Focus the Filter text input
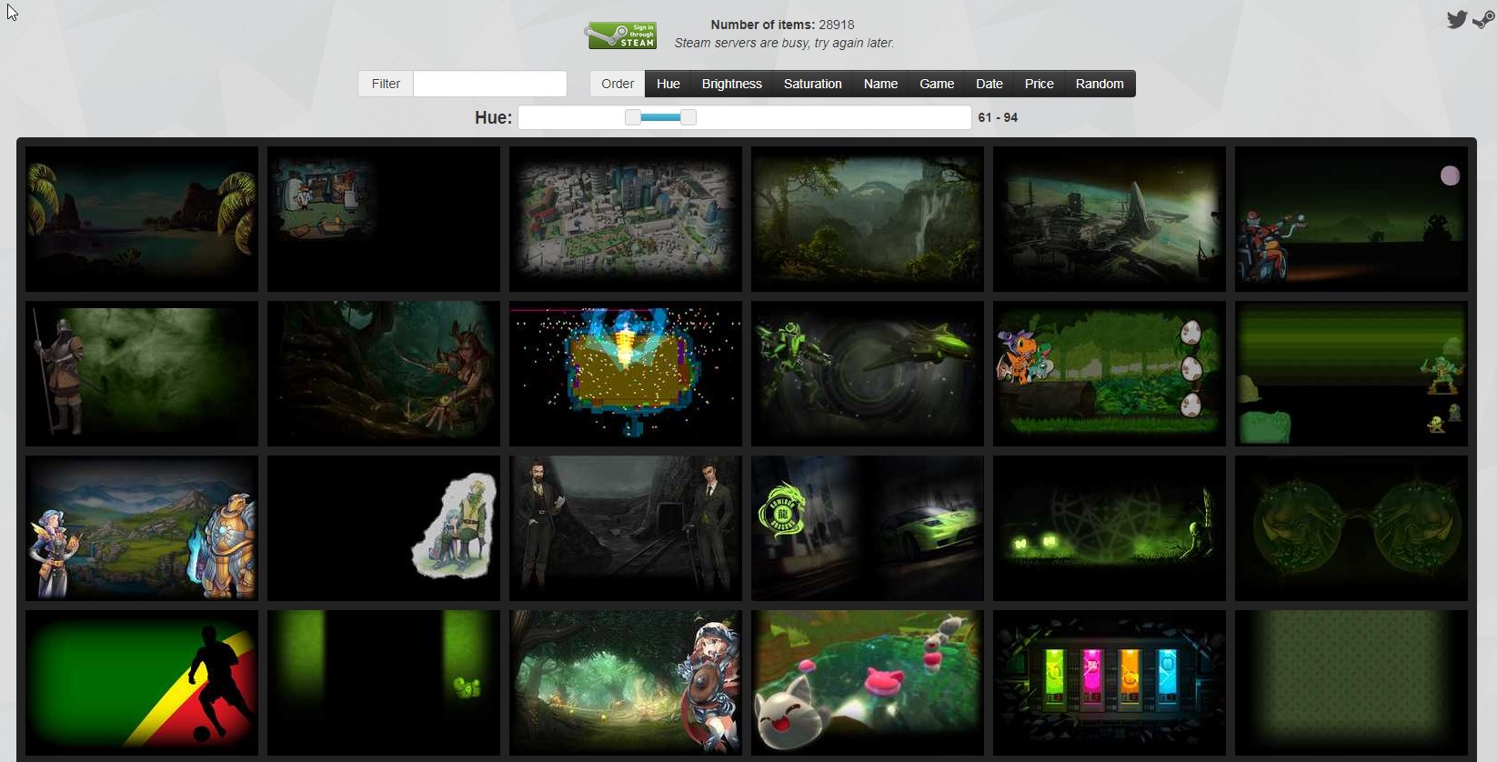The width and height of the screenshot is (1497, 762). [490, 84]
